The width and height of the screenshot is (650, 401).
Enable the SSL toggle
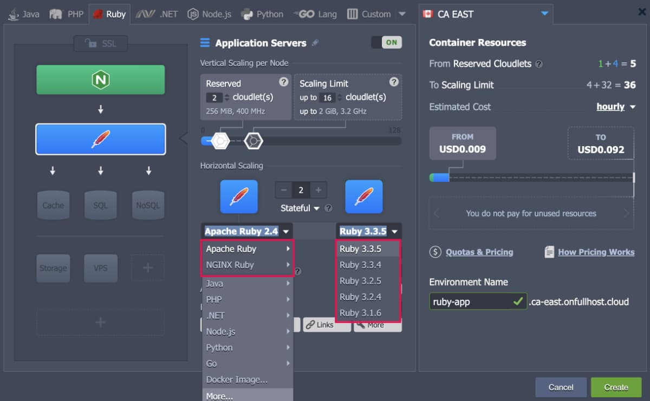pyautogui.click(x=100, y=43)
